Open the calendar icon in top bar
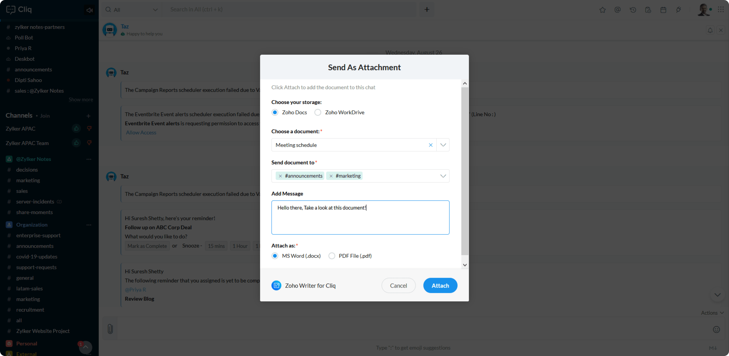729x356 pixels. [x=663, y=10]
